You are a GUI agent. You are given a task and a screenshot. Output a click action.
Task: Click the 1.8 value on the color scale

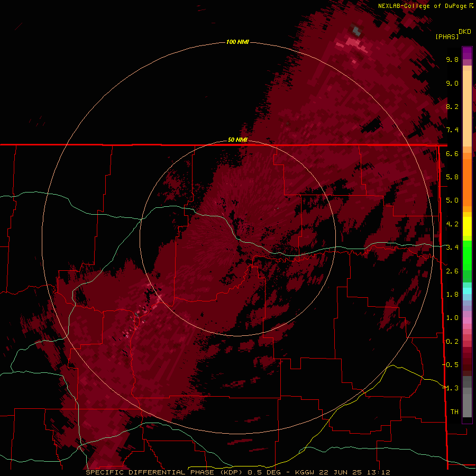(x=452, y=295)
